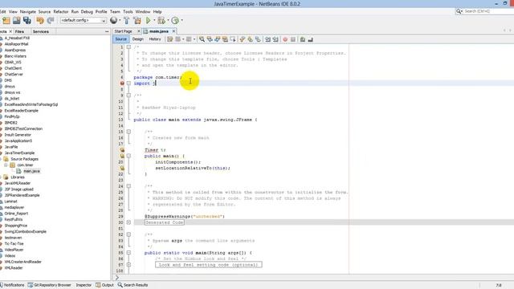Click the browser globe icon in toolbar
This screenshot has height=289, width=514.
click(113, 20)
